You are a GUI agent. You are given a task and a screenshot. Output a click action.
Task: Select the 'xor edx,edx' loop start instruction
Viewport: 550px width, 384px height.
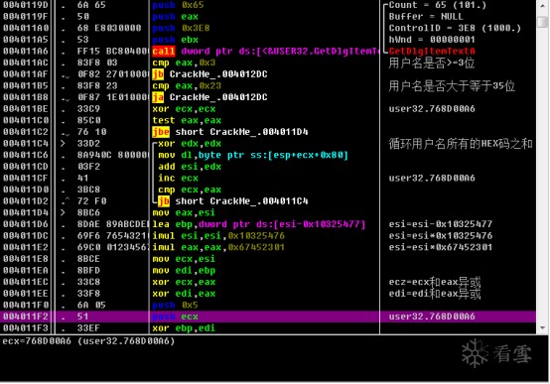pyautogui.click(x=190, y=144)
